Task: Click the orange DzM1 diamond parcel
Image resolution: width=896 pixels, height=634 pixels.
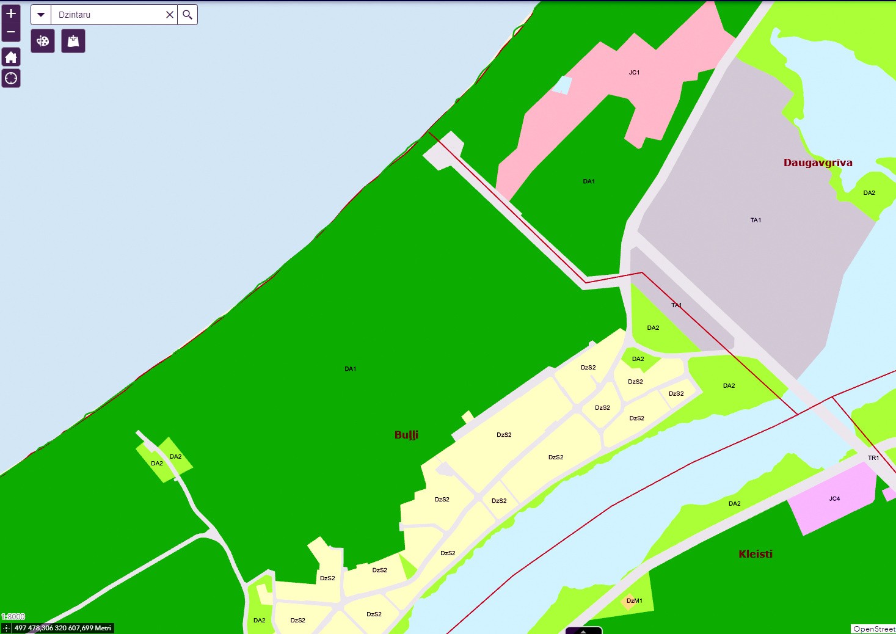Action: [x=628, y=601]
